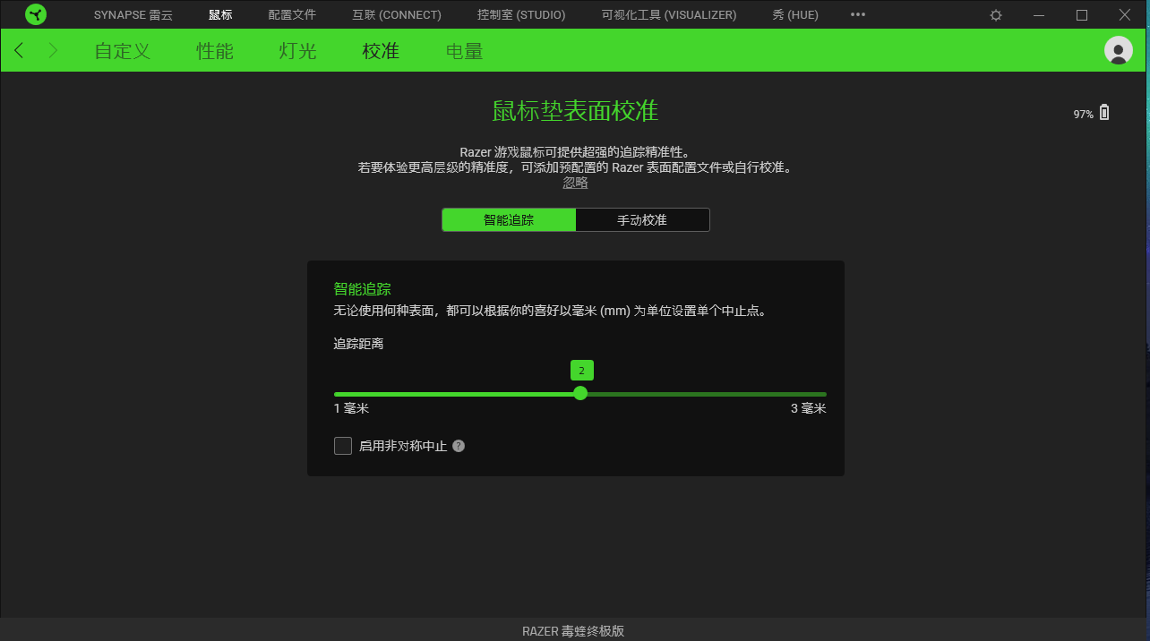Image resolution: width=1150 pixels, height=641 pixels.
Task: Minimize the Synapse window
Action: pos(1039,15)
